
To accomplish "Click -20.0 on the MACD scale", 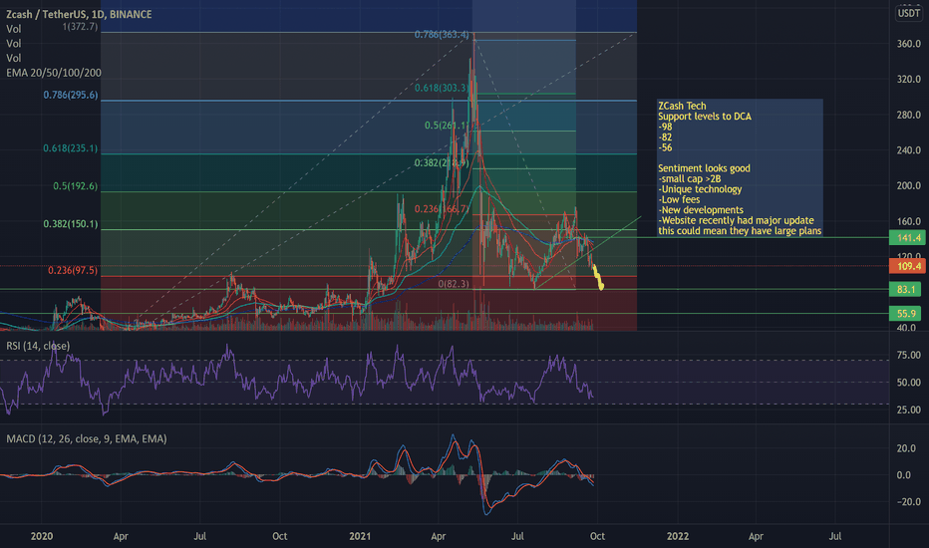I will click(909, 501).
